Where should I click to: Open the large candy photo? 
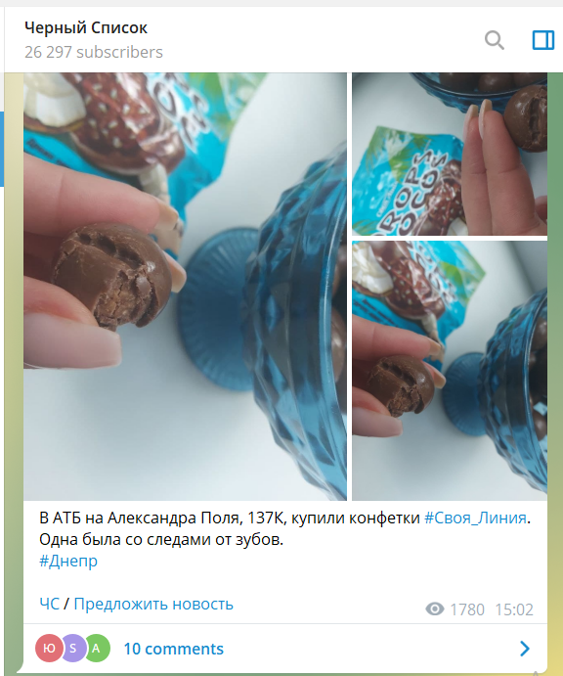(186, 287)
